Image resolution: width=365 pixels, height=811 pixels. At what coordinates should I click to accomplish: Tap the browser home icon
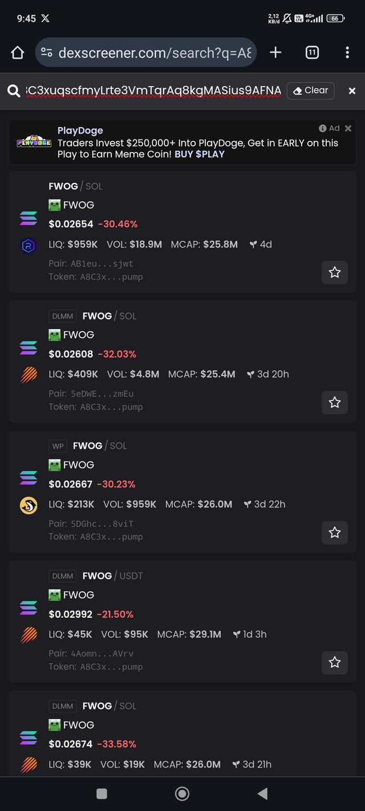pyautogui.click(x=18, y=53)
